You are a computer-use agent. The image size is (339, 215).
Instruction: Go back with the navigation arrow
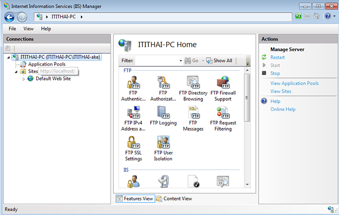pos(9,17)
